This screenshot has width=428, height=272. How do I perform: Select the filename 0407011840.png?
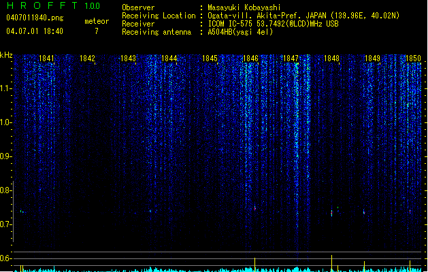point(35,18)
